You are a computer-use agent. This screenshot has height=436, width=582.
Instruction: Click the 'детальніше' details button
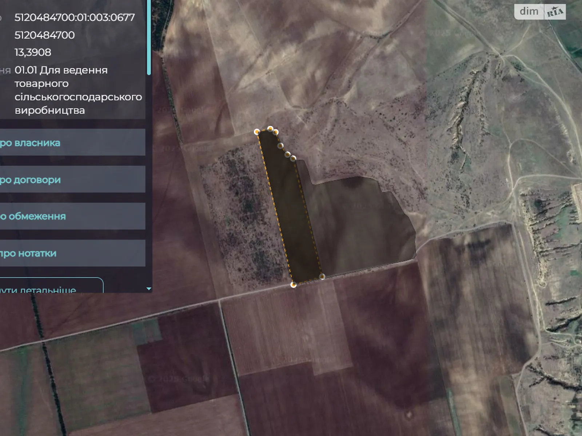pos(51,287)
